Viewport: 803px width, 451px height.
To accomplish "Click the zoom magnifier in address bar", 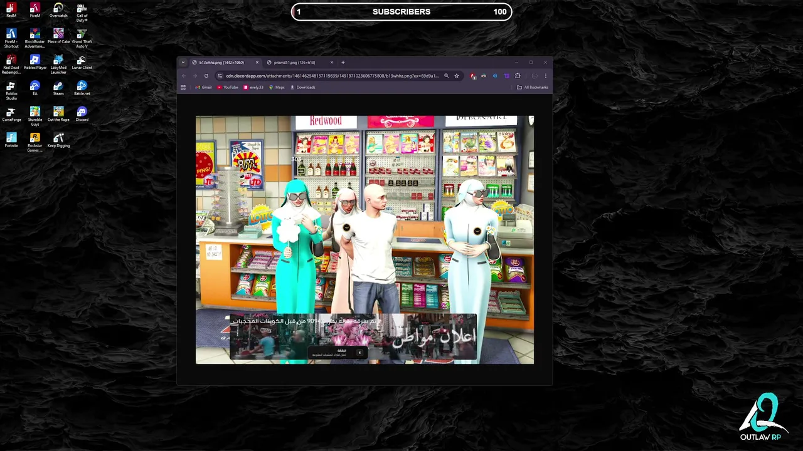I will pyautogui.click(x=446, y=76).
